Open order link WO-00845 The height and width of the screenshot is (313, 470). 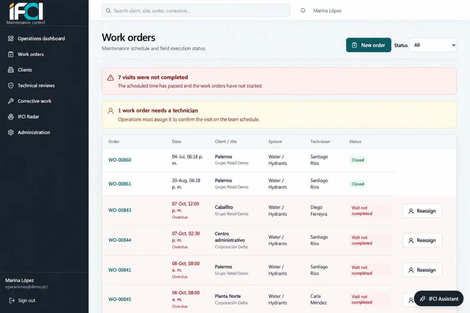(120, 299)
